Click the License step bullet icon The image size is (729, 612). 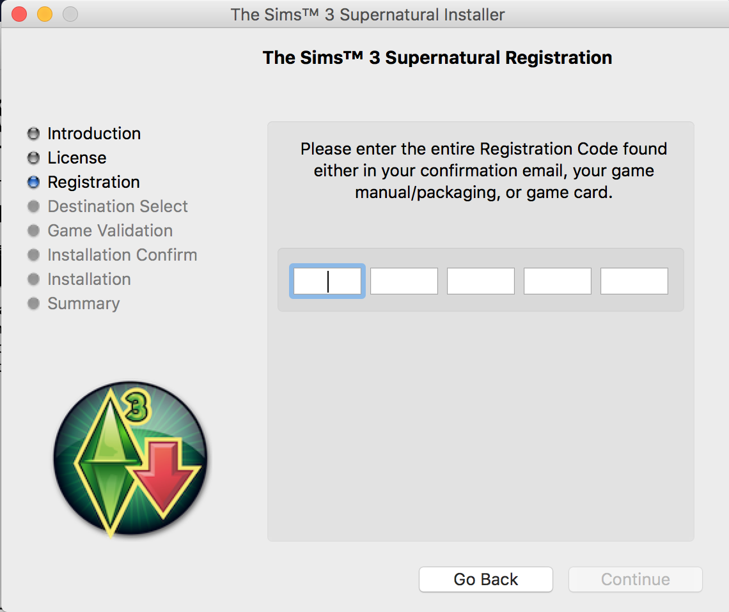(33, 158)
